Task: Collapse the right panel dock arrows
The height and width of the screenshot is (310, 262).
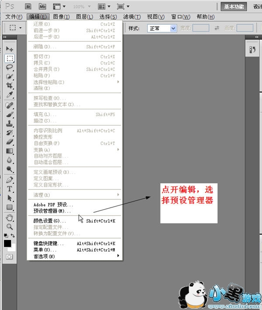Action: pyautogui.click(x=257, y=37)
